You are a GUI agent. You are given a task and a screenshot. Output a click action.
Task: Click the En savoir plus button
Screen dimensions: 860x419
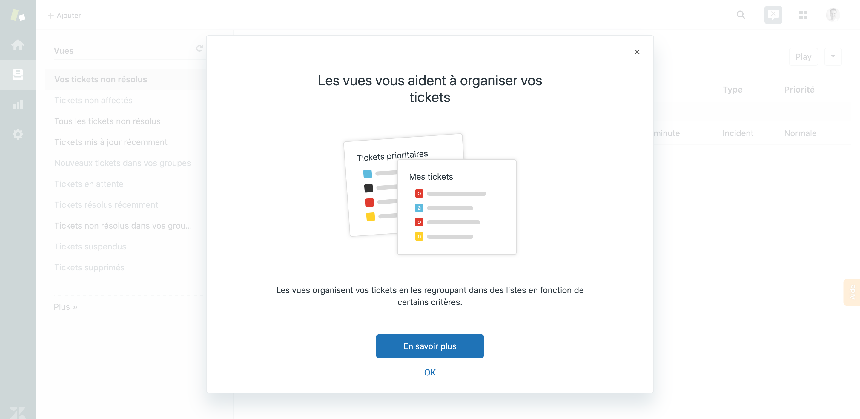click(430, 346)
